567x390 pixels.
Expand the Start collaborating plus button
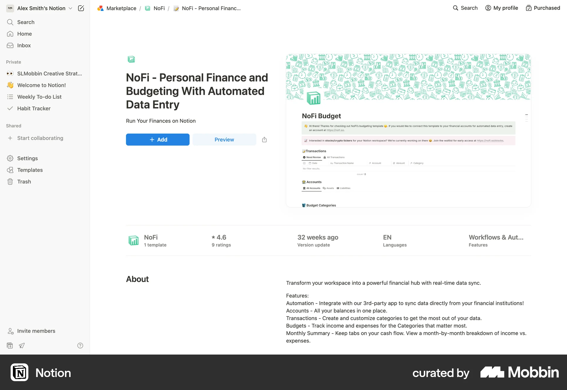click(10, 138)
